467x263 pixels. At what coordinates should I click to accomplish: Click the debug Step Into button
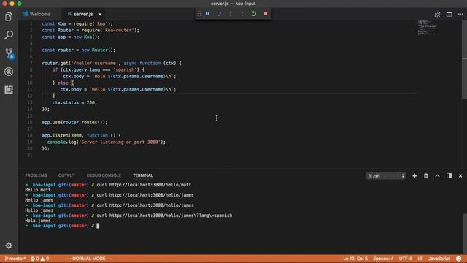pos(231,14)
